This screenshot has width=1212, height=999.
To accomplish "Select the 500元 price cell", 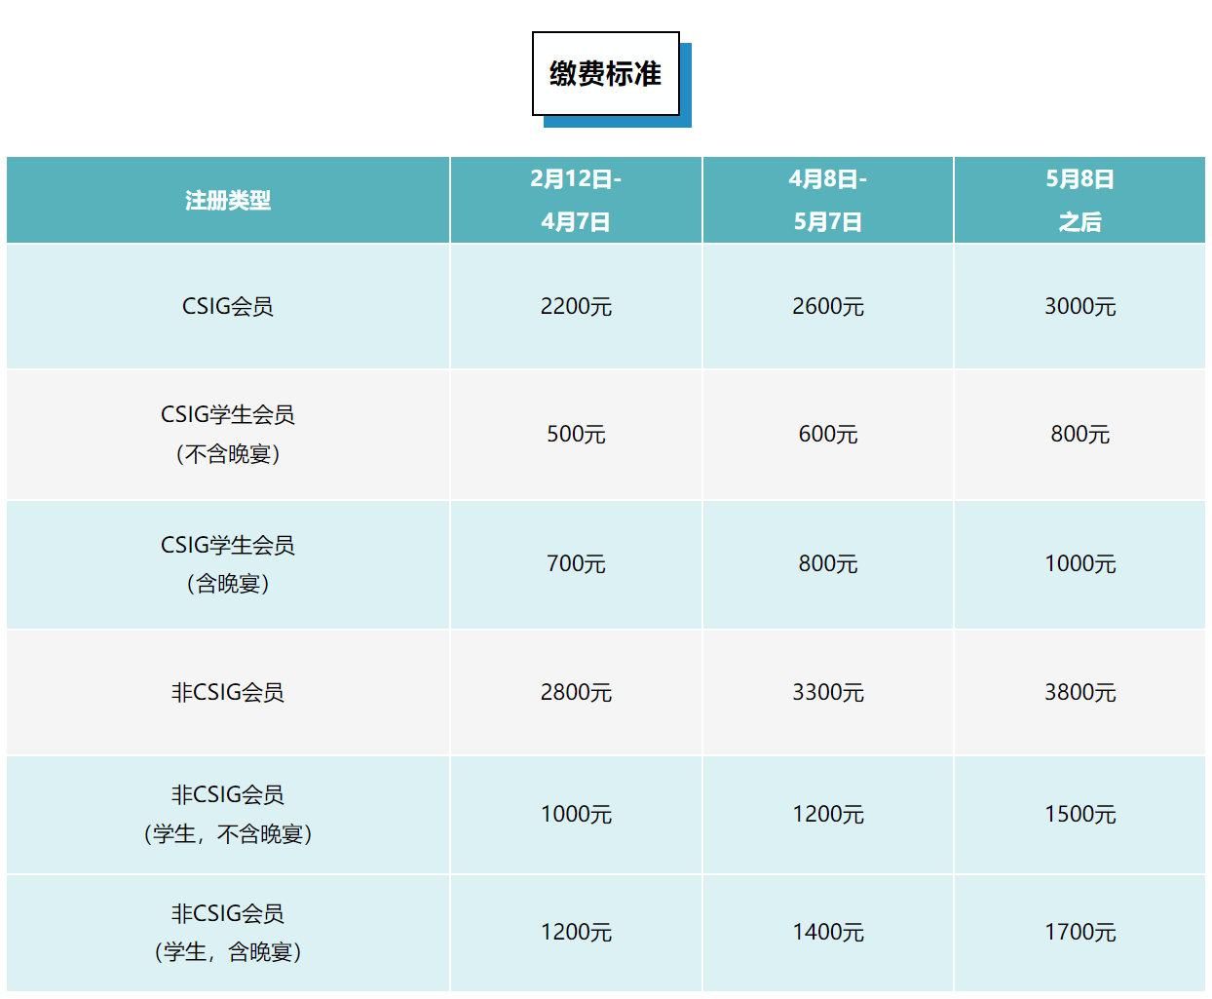I will [576, 435].
